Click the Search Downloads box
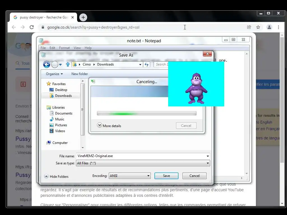Image resolution: width=287 pixels, height=215 pixels. pyautogui.click(x=161, y=64)
